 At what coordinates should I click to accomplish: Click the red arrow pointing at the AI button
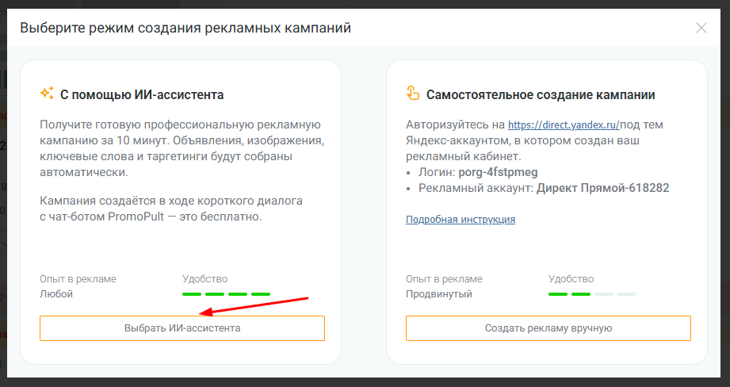pos(252,306)
